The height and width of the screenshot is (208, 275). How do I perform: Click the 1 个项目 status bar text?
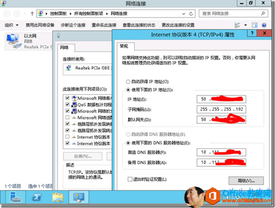tap(12, 186)
